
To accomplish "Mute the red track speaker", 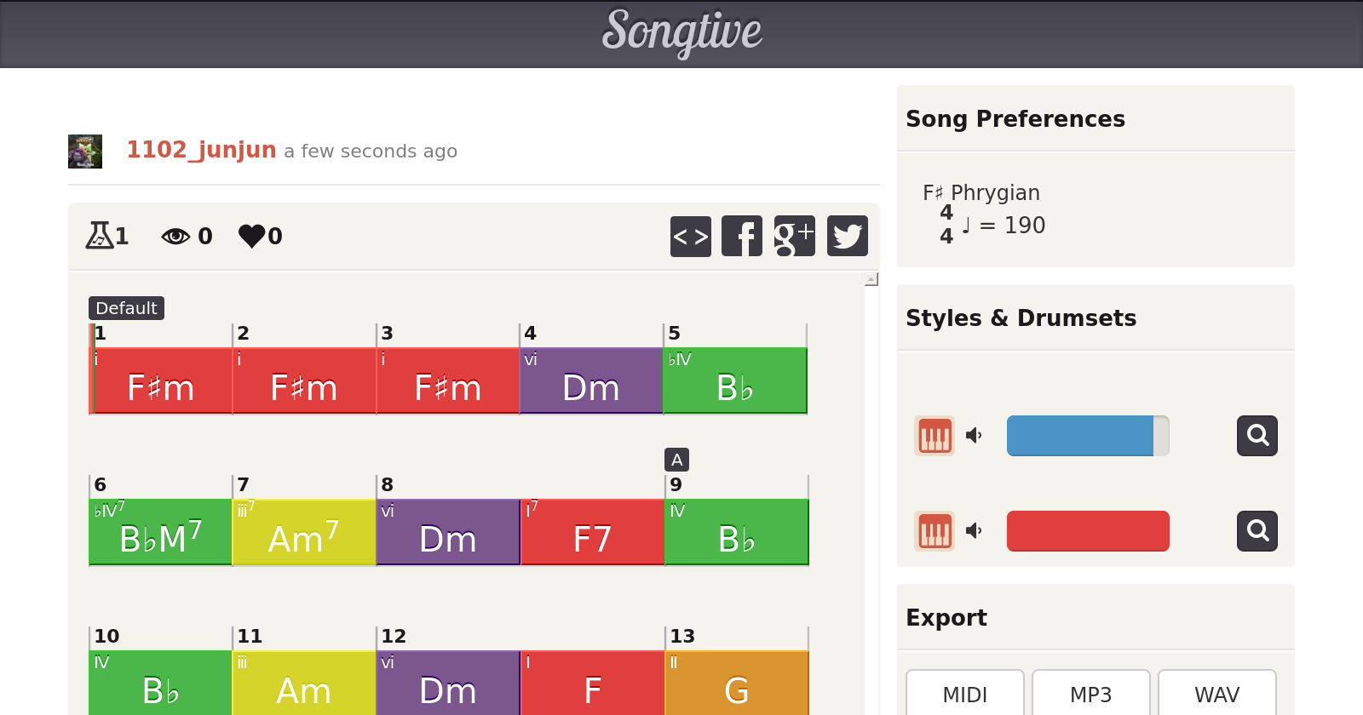I will coord(974,531).
